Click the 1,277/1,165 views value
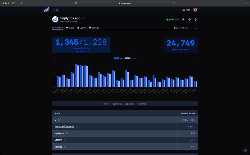Viewport: 250px width, 155px height. (189, 120)
